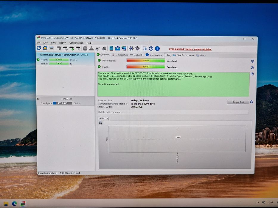Click the grey dome-shaped toolbar icon
This screenshot has width=278, height=208.
(x=85, y=48)
